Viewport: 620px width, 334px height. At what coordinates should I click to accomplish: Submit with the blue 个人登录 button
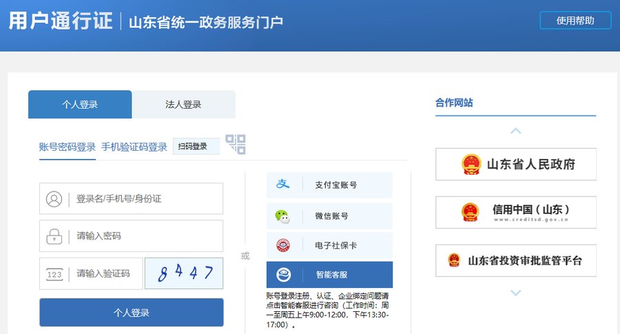click(132, 313)
